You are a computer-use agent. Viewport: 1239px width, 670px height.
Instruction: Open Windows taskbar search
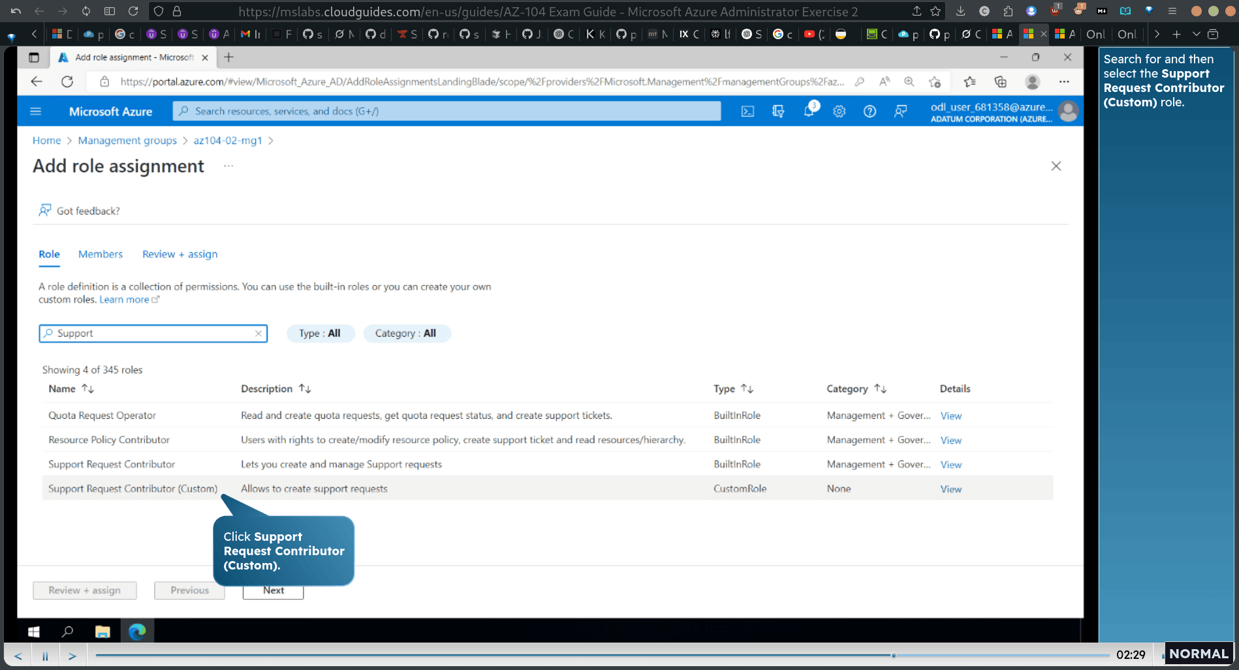(x=67, y=632)
